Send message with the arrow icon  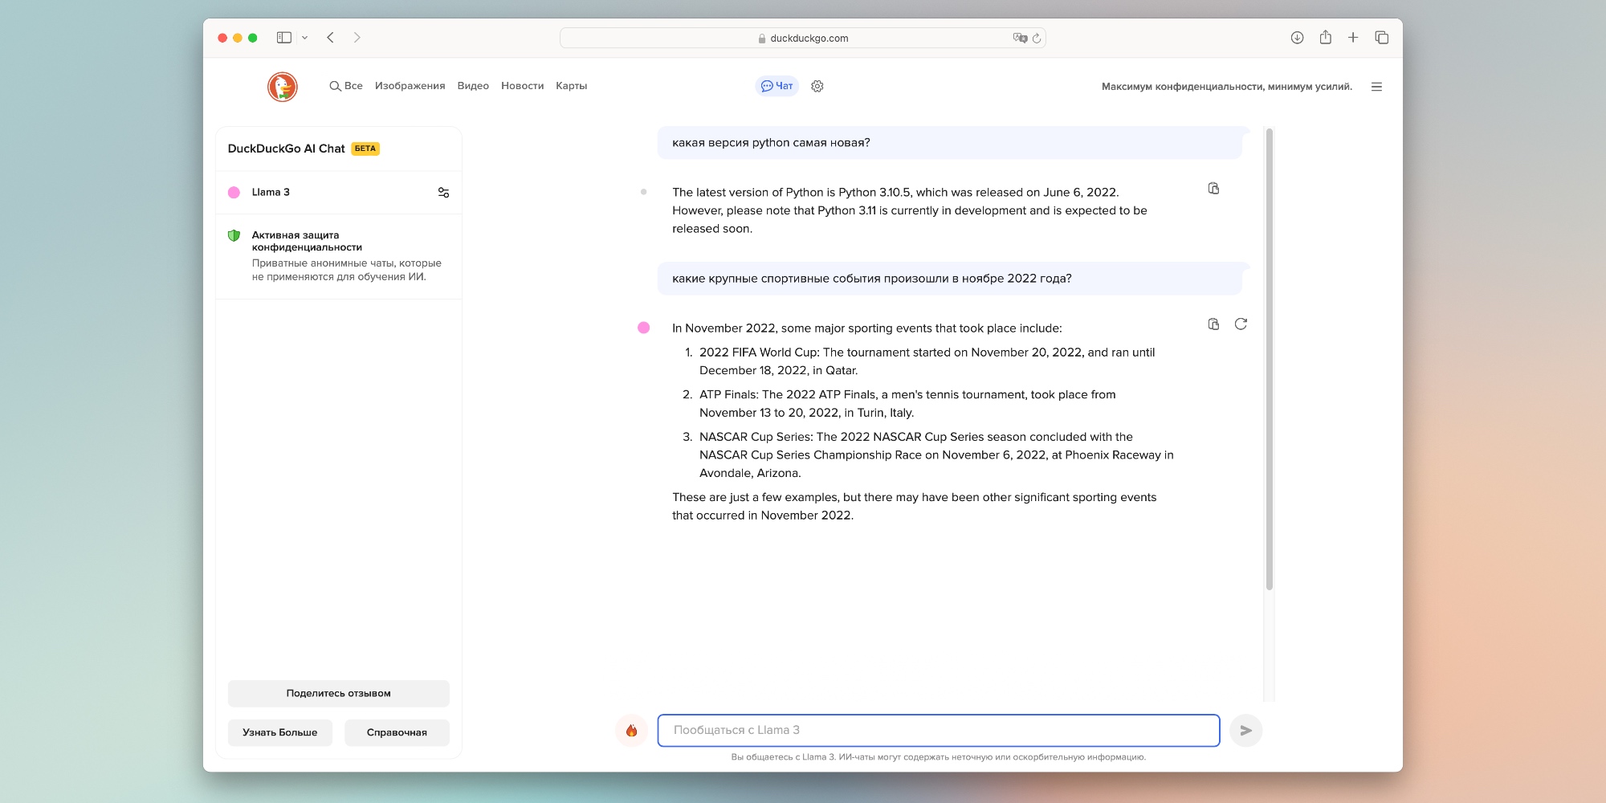point(1245,730)
